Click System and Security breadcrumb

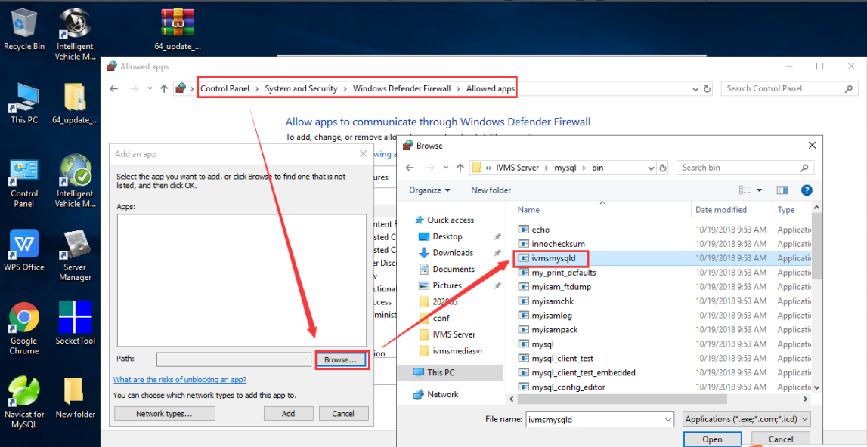click(x=301, y=88)
